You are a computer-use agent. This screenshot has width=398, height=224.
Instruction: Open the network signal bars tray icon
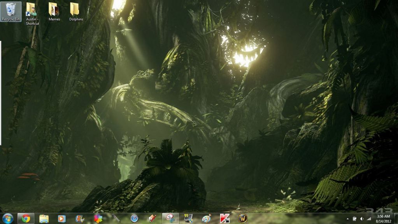click(x=369, y=219)
